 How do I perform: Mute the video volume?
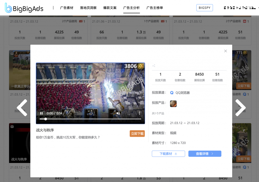click(x=118, y=113)
